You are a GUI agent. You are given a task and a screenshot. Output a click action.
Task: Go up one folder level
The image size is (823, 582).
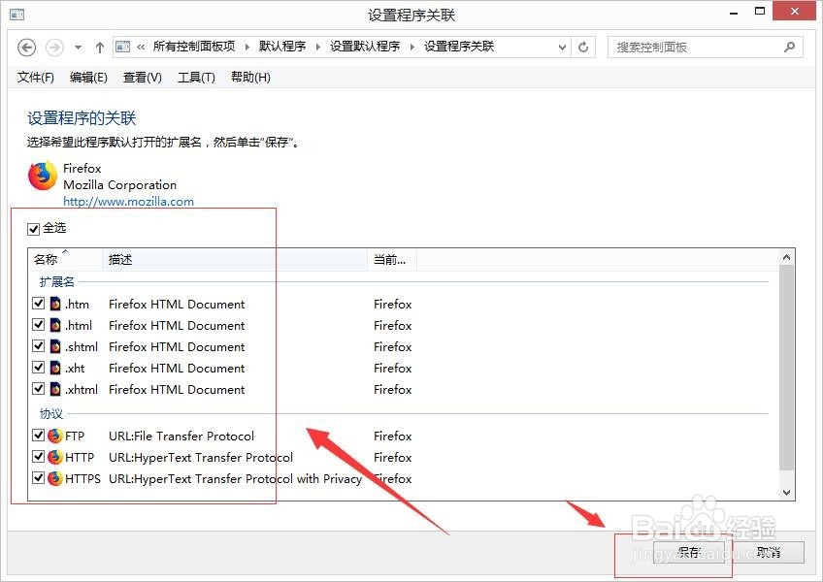click(100, 48)
